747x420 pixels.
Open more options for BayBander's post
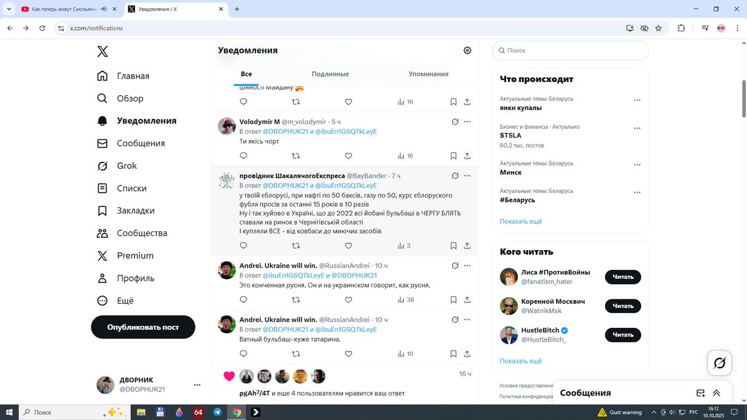467,176
